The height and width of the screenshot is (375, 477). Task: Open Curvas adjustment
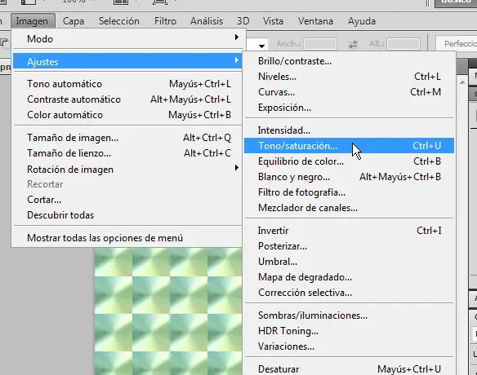(349, 92)
